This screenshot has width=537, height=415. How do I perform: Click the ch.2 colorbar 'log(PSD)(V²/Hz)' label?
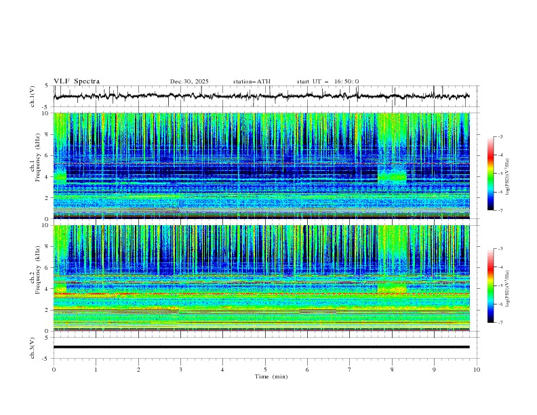508,289
